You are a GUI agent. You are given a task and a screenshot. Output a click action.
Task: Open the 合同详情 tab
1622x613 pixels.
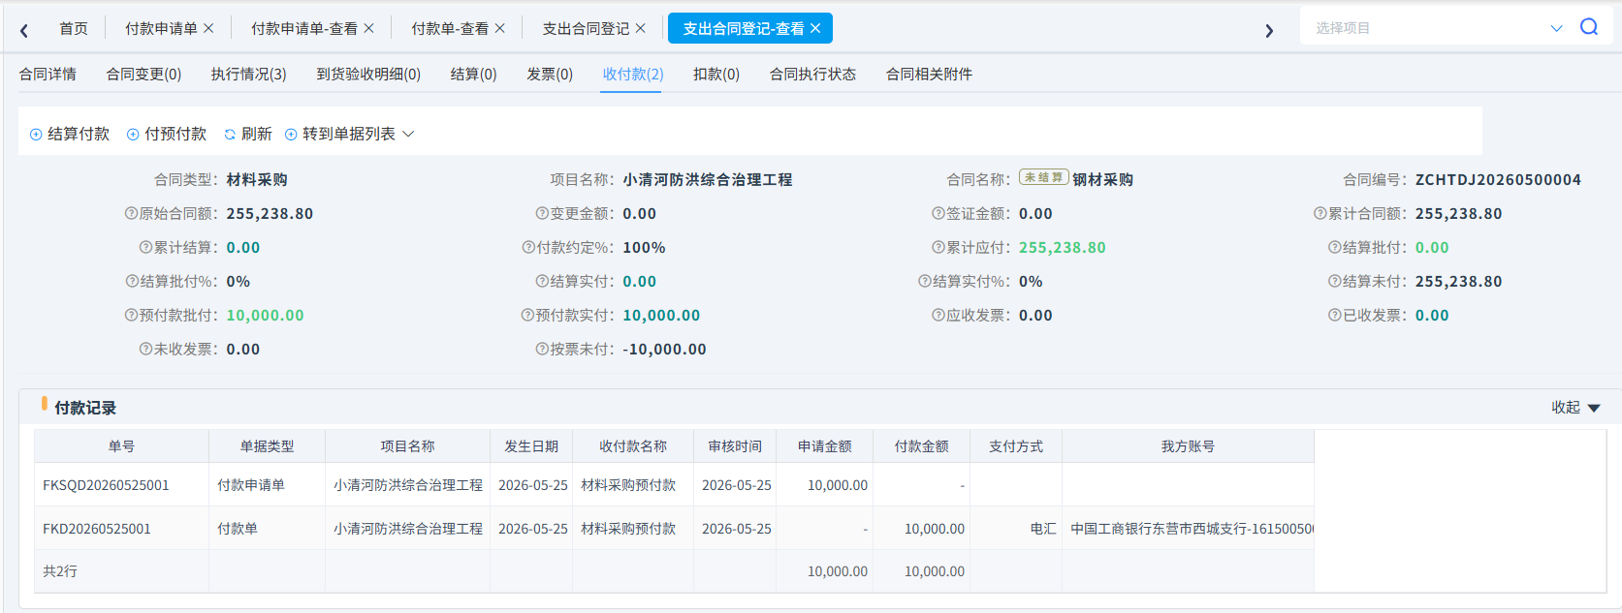pos(48,75)
